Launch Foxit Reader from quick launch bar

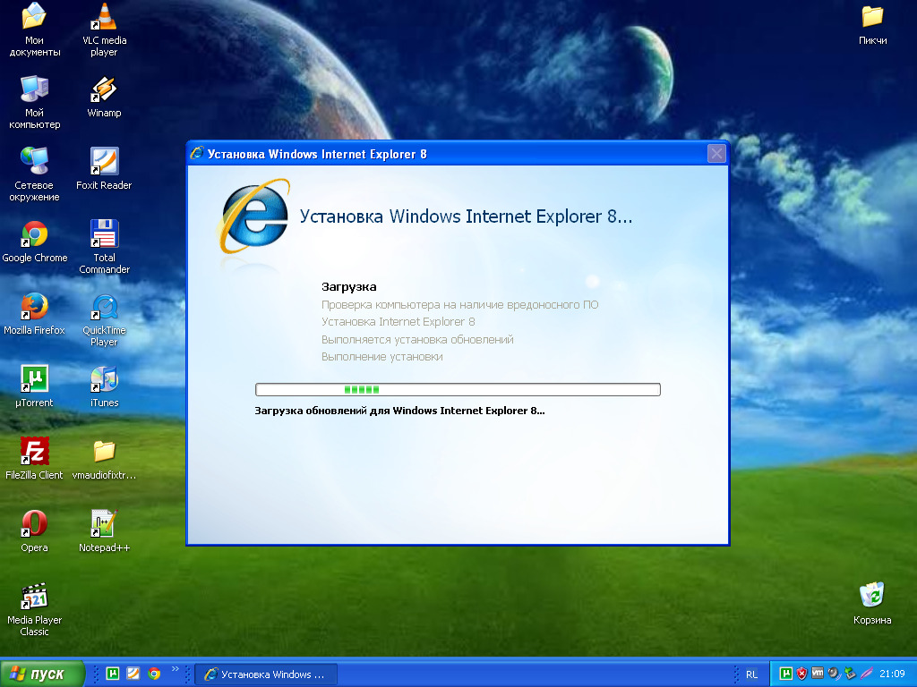tap(133, 674)
